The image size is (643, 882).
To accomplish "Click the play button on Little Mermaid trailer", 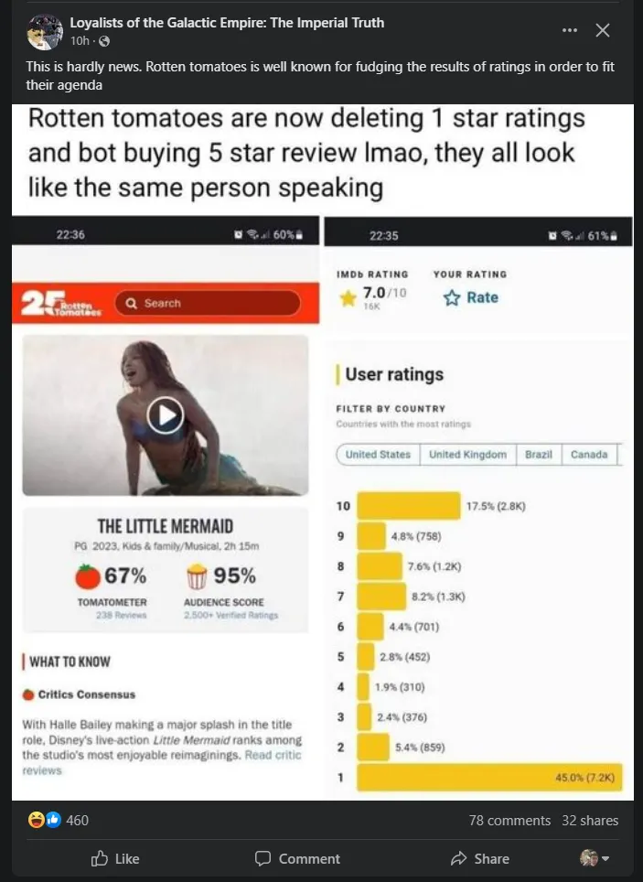I will [x=165, y=415].
